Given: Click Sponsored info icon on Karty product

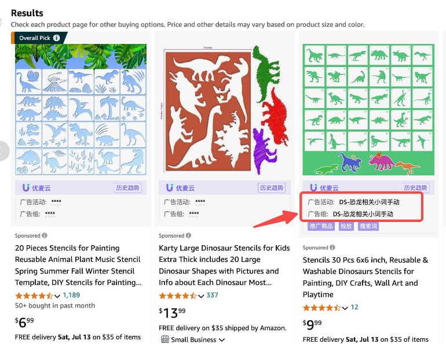Looking at the screenshot, I should [x=188, y=235].
